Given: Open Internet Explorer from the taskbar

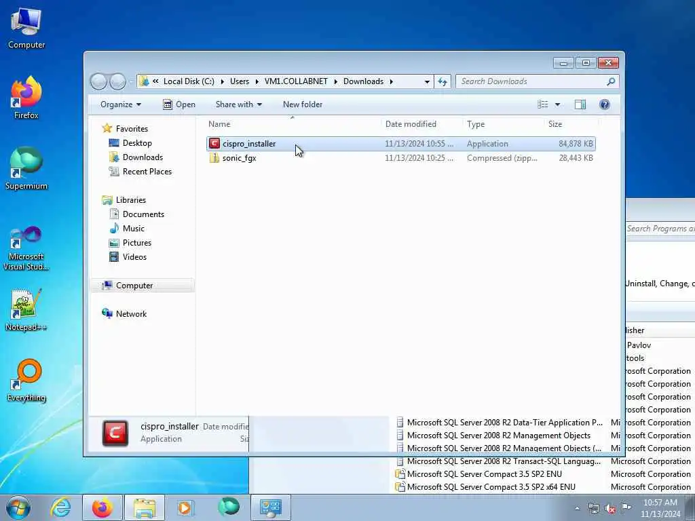Looking at the screenshot, I should click(x=60, y=507).
